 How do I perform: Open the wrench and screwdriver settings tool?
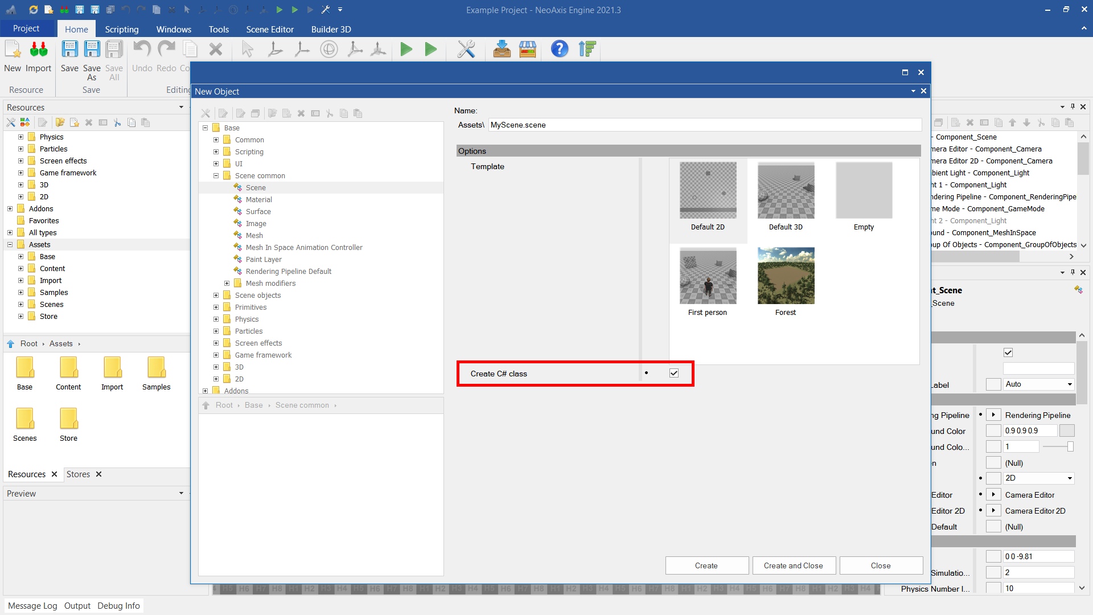pos(466,50)
